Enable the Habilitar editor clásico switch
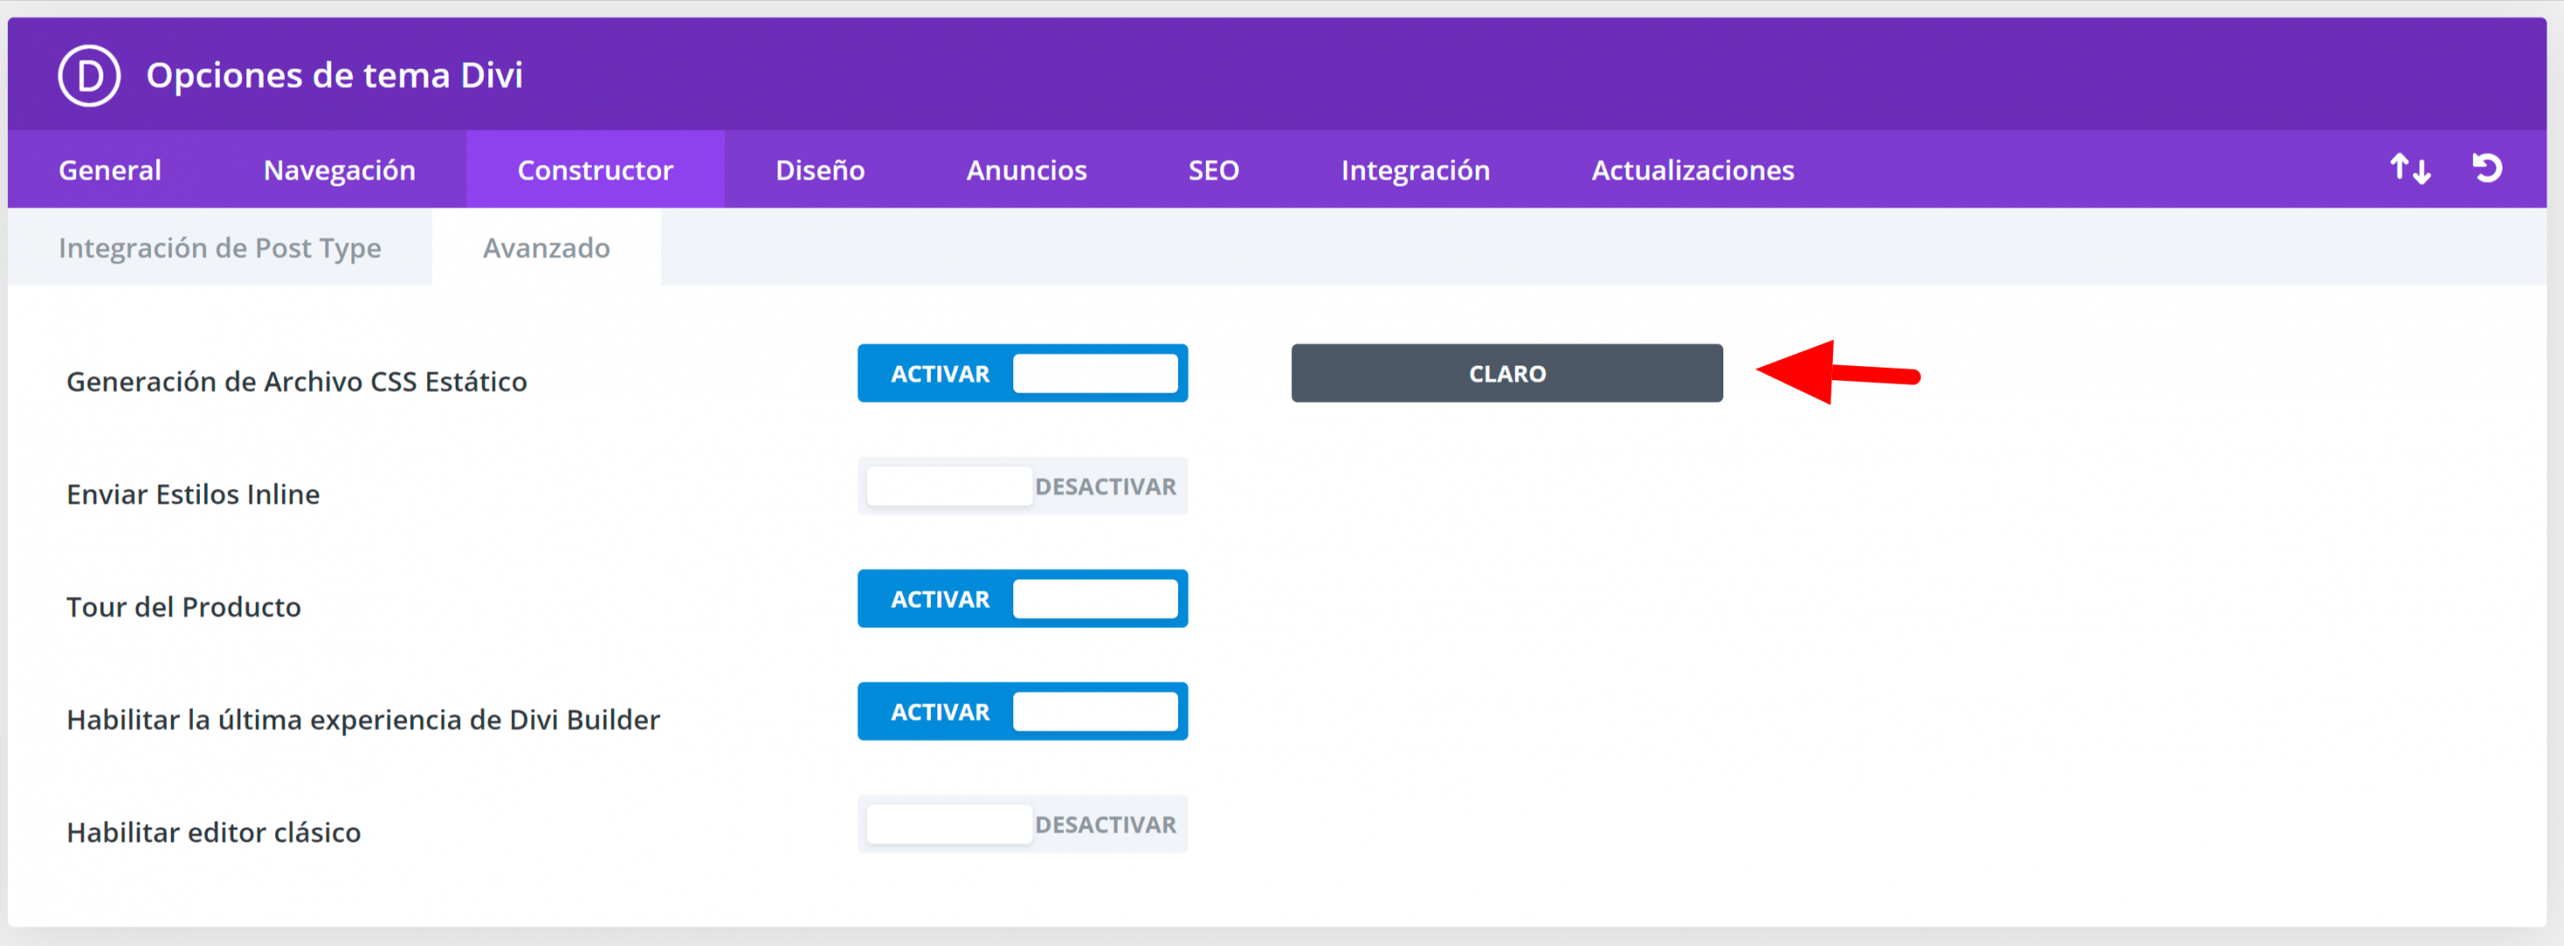The image size is (2564, 946). click(1022, 824)
